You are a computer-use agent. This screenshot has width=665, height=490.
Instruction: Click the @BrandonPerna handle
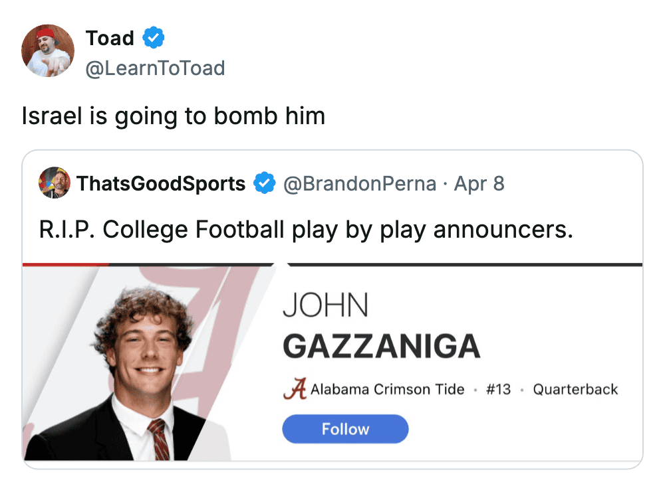(x=360, y=183)
